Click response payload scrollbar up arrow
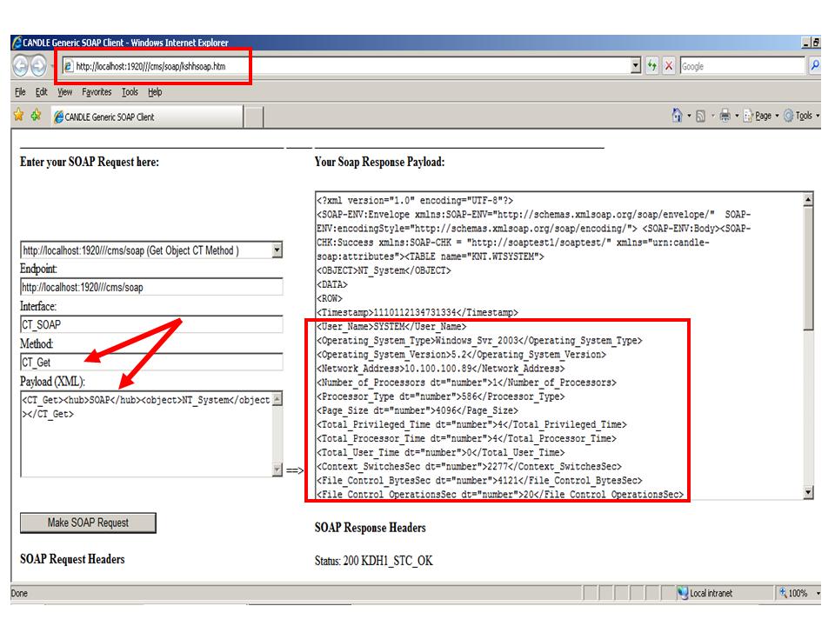Viewport: 835px width, 626px height. [x=808, y=200]
